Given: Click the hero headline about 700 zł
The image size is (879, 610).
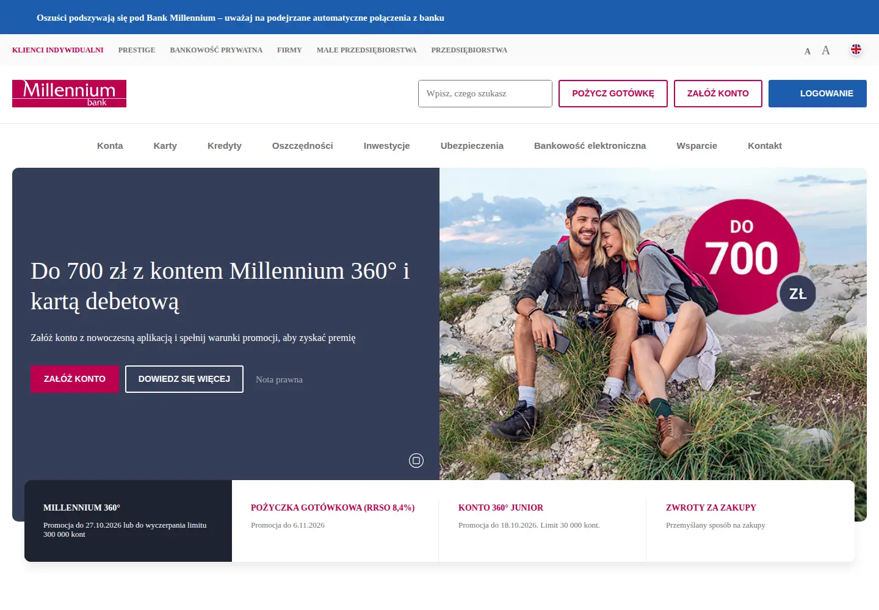Looking at the screenshot, I should [220, 285].
